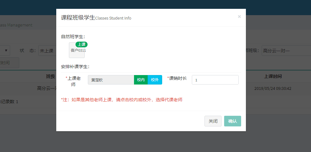Screen dimensions: 311x152
Task: Click the red 注 note about substitute teachers
Action: click(x=122, y=100)
